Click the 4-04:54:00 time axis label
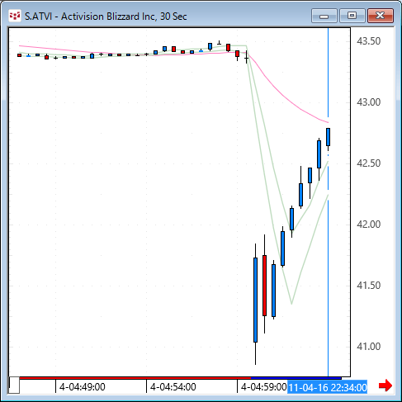Screen dimensions: 402x402 (x=173, y=387)
